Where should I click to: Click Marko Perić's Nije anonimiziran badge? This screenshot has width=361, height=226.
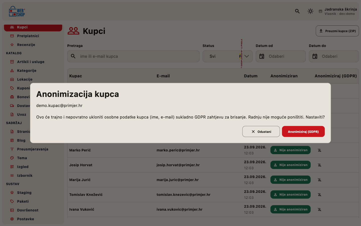(x=290, y=150)
